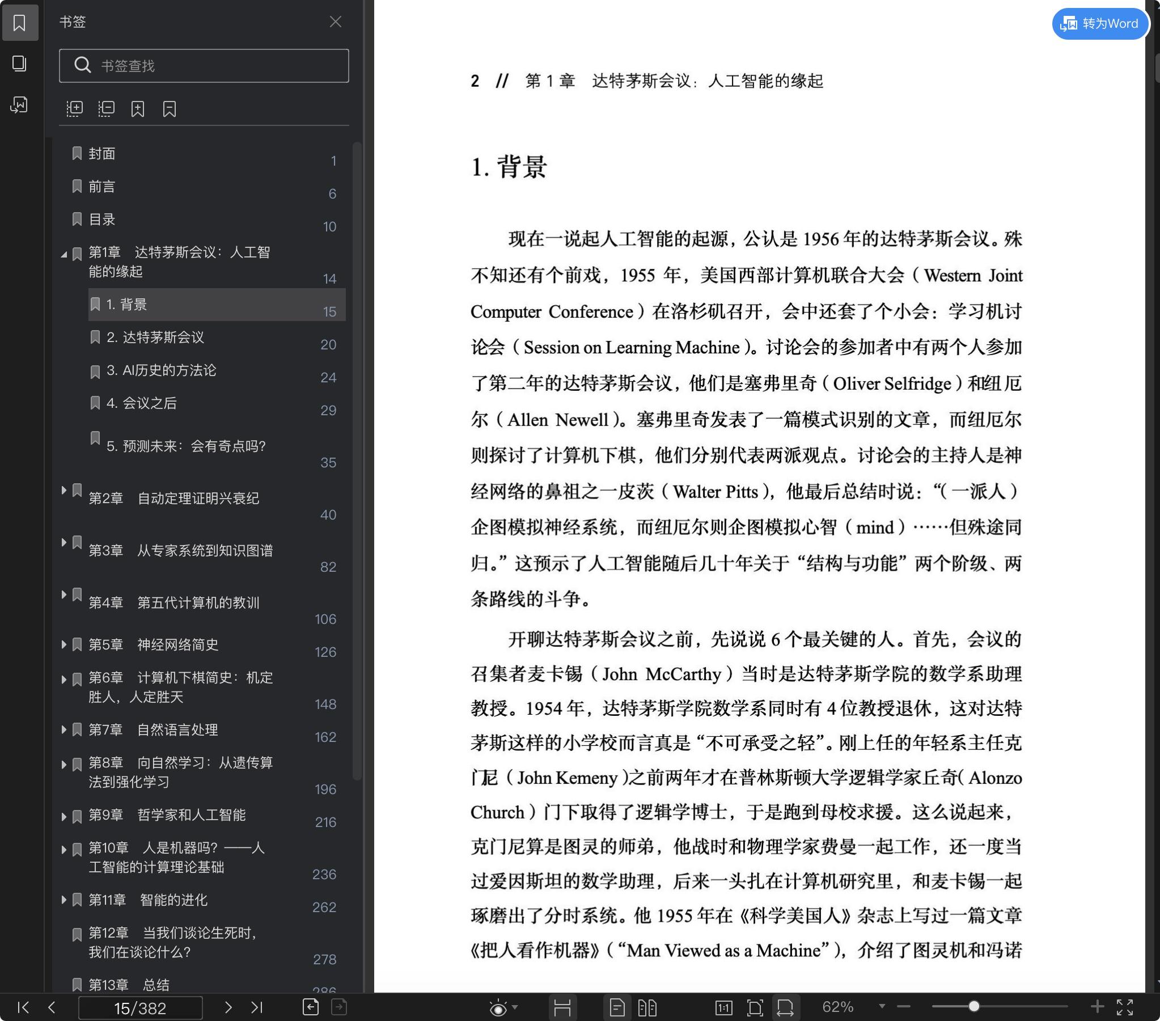This screenshot has width=1160, height=1021.
Task: Add a new bookmark icon
Action: point(138,108)
